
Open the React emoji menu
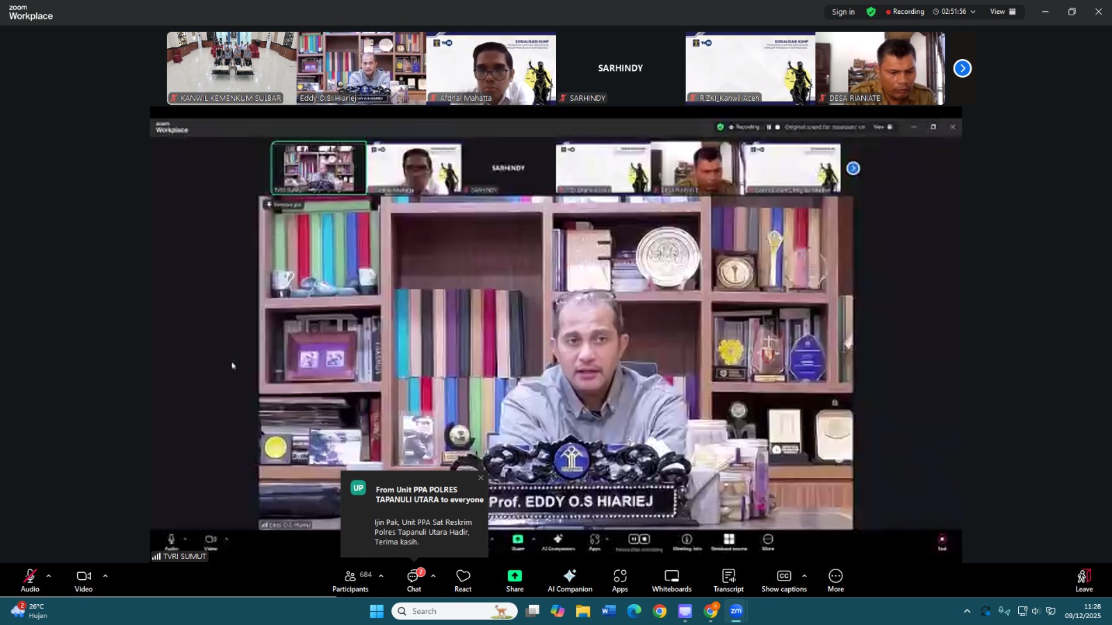coord(463,579)
